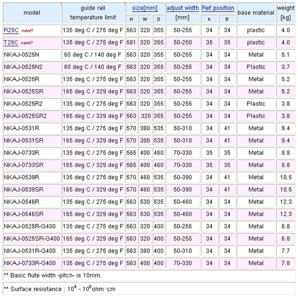Screen dimensions: 298x297
Task: Click weight 5.1 in NKAJ-0525N row
Action: click(285, 55)
